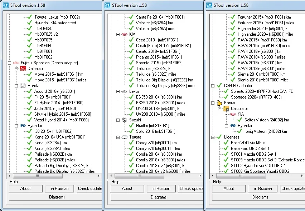
Task: Click the Bonus thumbs-up icon
Action: point(219,102)
